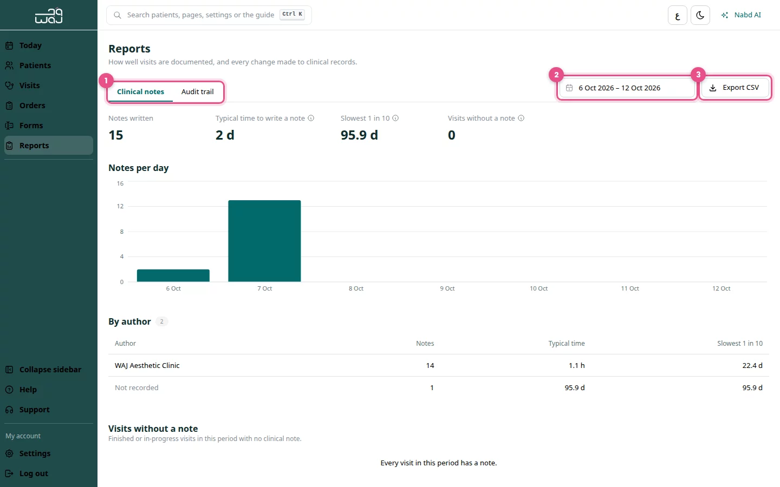Click the Notes column header
780x487 pixels.
[425, 344]
